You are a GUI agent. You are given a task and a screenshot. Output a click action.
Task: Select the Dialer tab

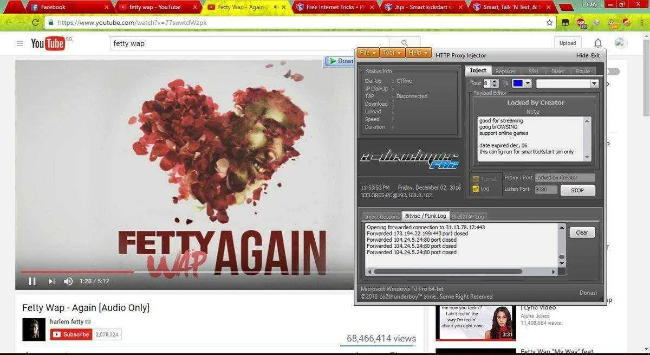pyautogui.click(x=557, y=71)
